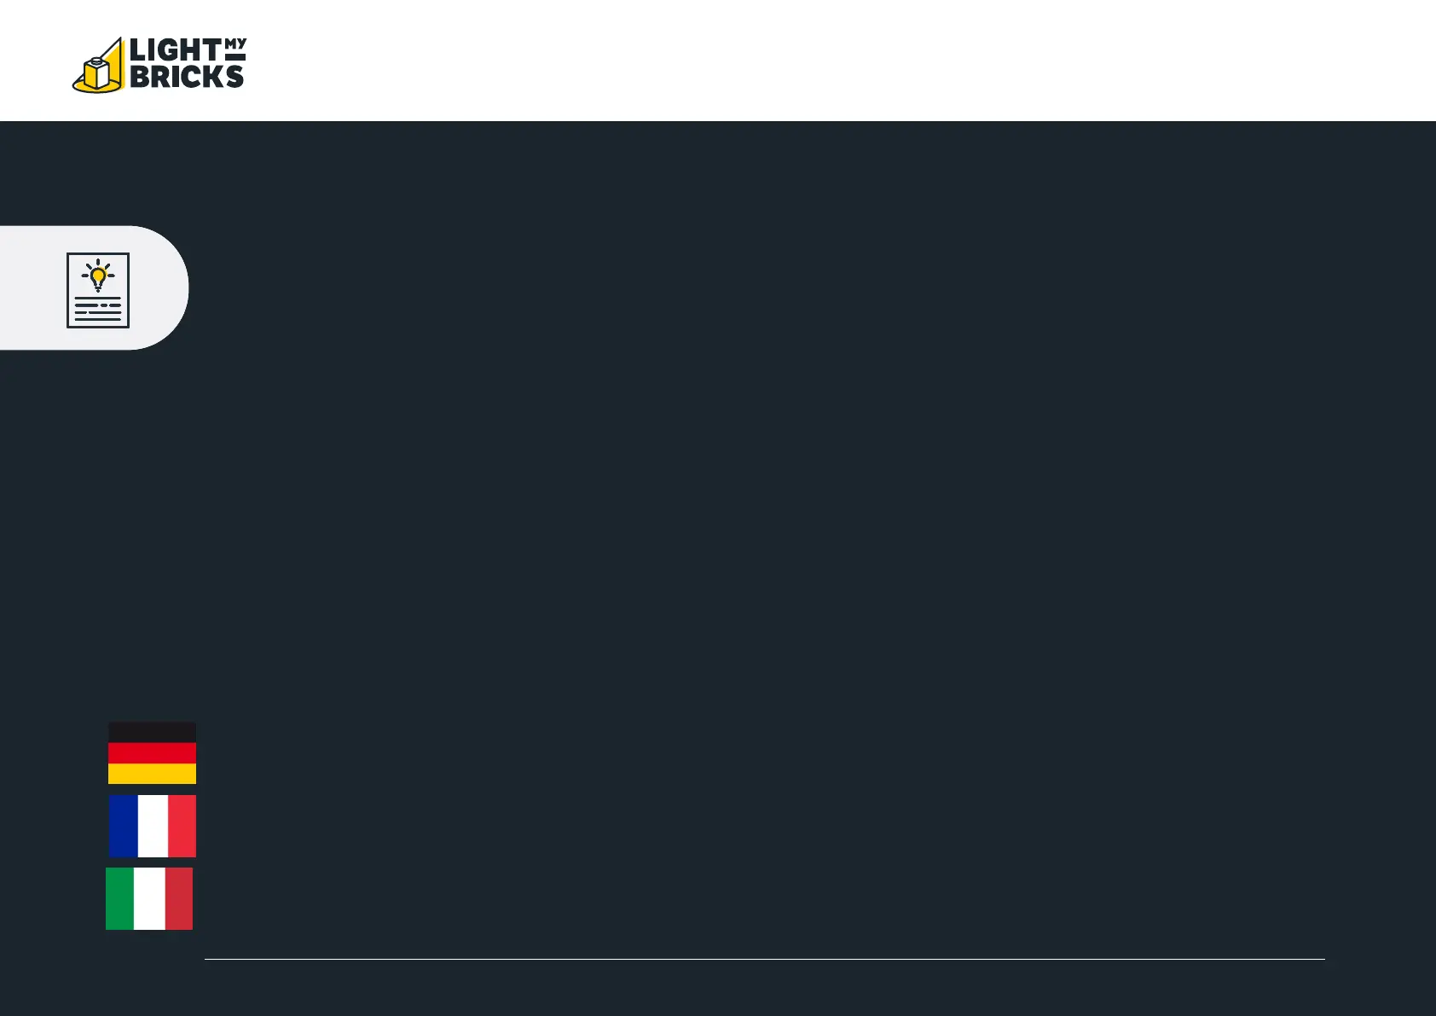
Task: Click the word BRICKS in the logo
Action: coord(187,77)
